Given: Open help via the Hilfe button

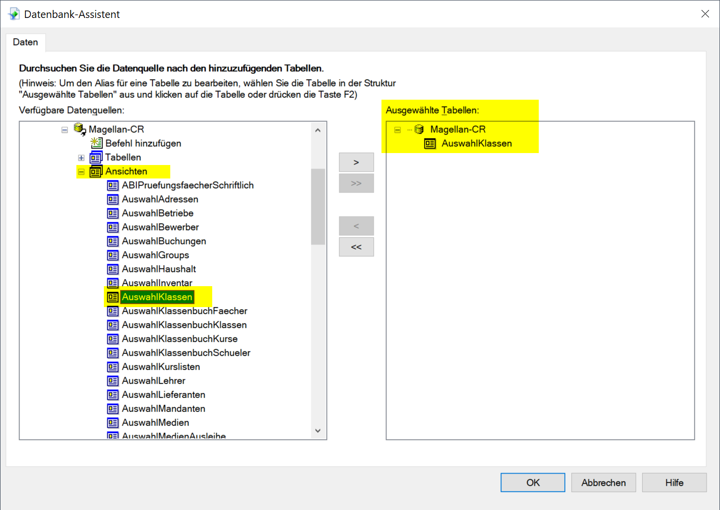Looking at the screenshot, I should click(x=674, y=483).
